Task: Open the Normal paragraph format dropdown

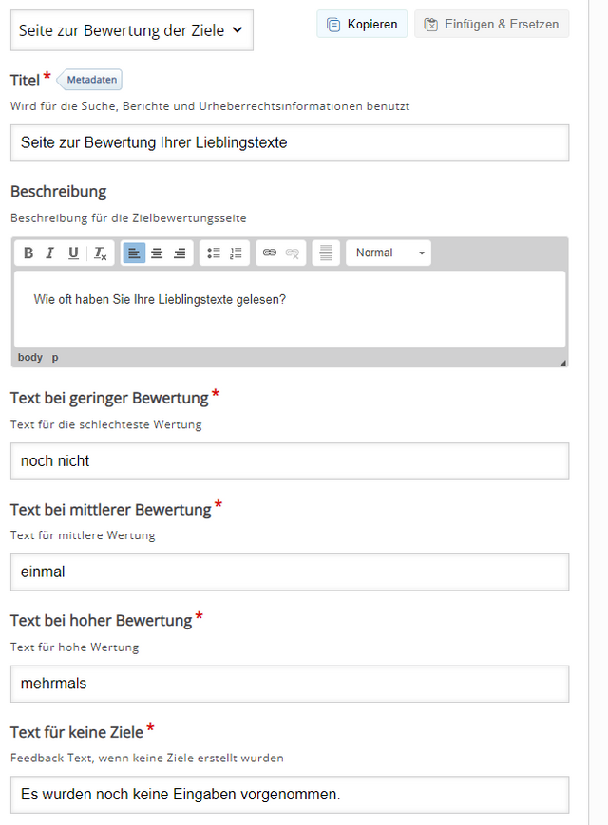Action: pyautogui.click(x=389, y=253)
